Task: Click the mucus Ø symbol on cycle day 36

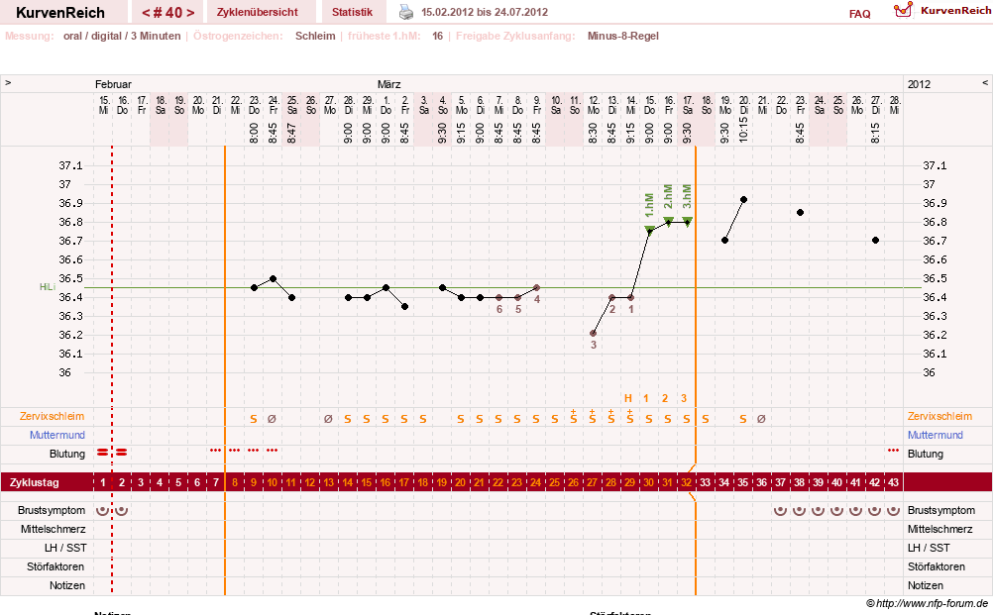Action: click(x=761, y=419)
